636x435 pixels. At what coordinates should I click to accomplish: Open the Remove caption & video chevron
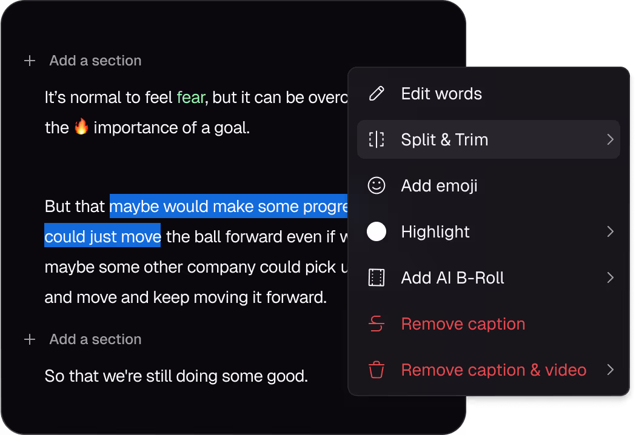(611, 370)
